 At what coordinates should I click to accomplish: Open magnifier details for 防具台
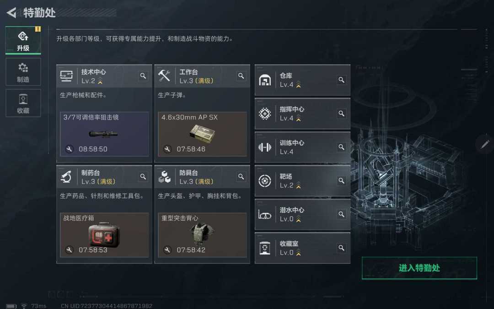point(241,177)
